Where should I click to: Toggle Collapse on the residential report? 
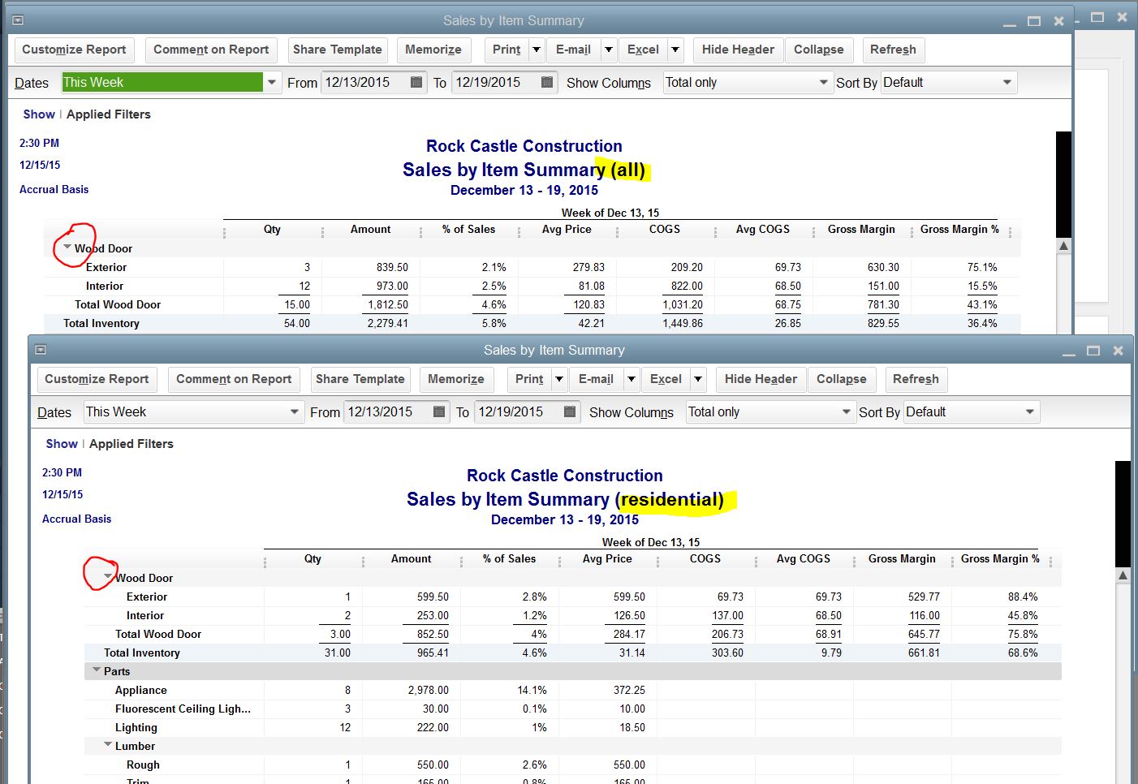tap(841, 379)
